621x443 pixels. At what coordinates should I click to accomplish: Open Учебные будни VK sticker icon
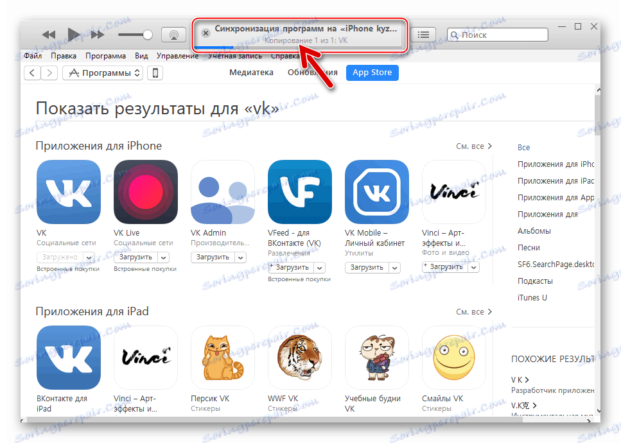[376, 358]
